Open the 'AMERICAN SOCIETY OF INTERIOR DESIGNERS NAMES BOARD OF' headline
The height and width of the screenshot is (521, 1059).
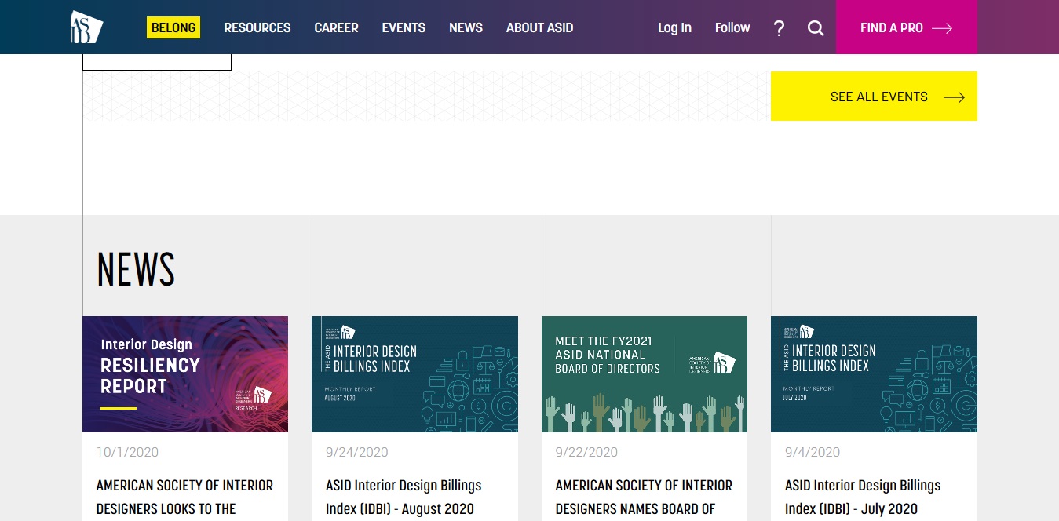point(644,497)
